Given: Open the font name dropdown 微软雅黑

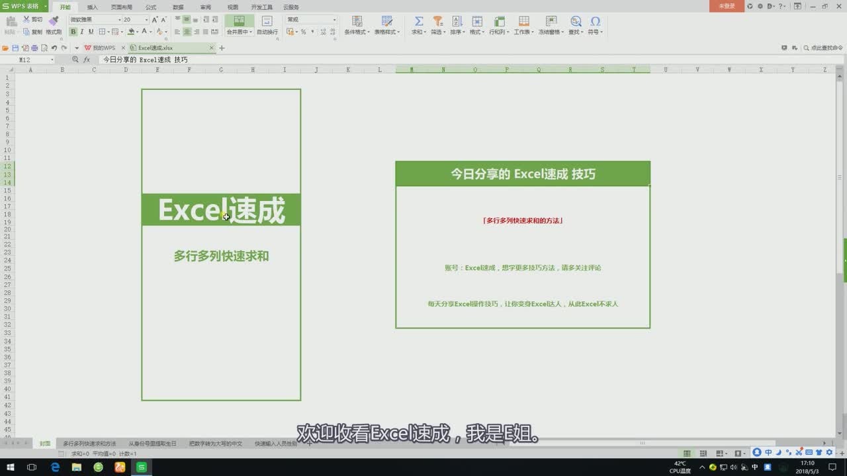Looking at the screenshot, I should [x=95, y=20].
